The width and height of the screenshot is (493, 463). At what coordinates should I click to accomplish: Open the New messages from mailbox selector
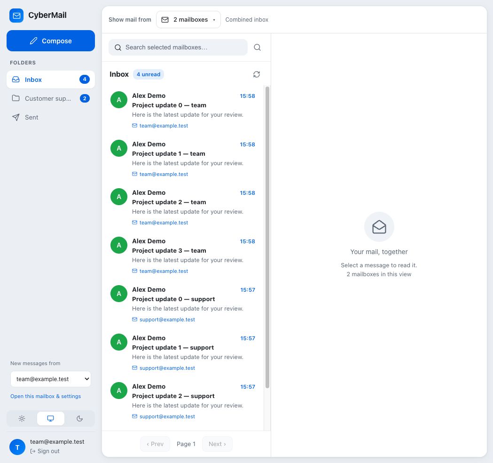click(x=51, y=379)
